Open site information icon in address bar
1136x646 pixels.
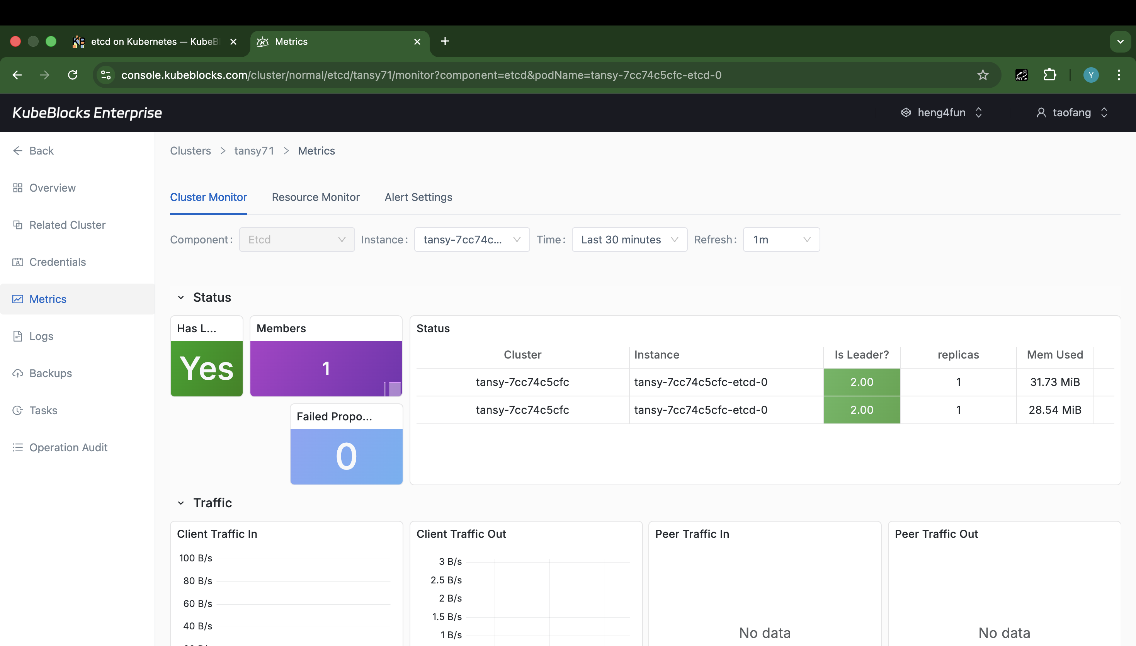106,75
